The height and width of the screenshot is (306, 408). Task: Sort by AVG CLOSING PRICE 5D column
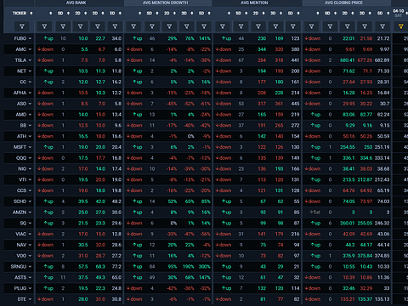[x=388, y=14]
